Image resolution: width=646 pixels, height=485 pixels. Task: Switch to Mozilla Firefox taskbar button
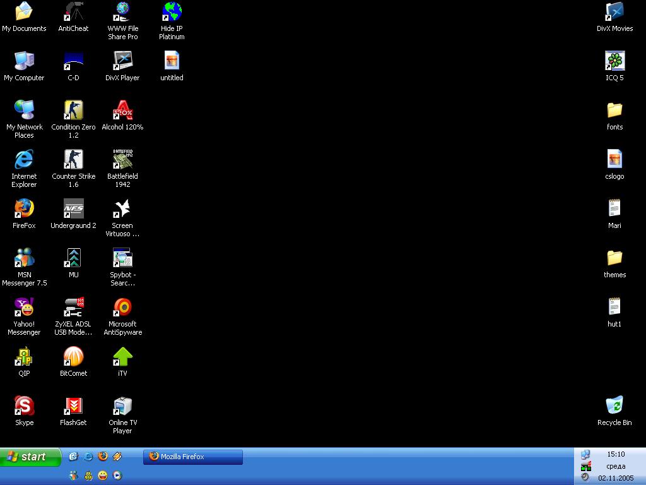point(193,457)
